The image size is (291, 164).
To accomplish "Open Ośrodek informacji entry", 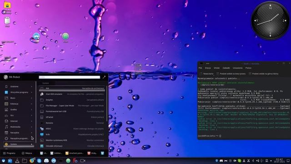I will (x=72, y=146).
